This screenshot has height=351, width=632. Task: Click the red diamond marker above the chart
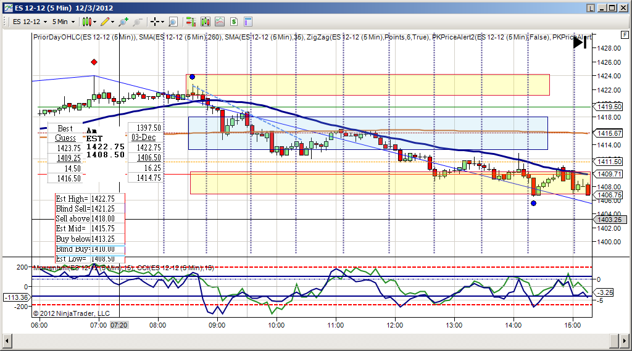pos(94,62)
